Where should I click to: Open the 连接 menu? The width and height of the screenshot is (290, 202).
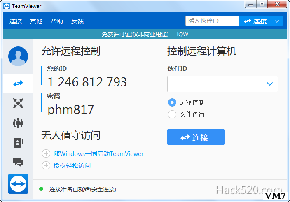tap(16, 21)
